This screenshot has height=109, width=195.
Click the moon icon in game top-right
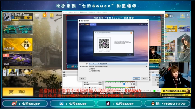[188, 15]
